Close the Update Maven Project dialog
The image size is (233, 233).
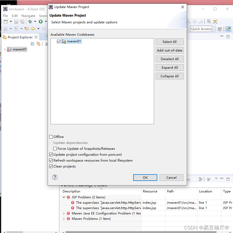[183, 7]
